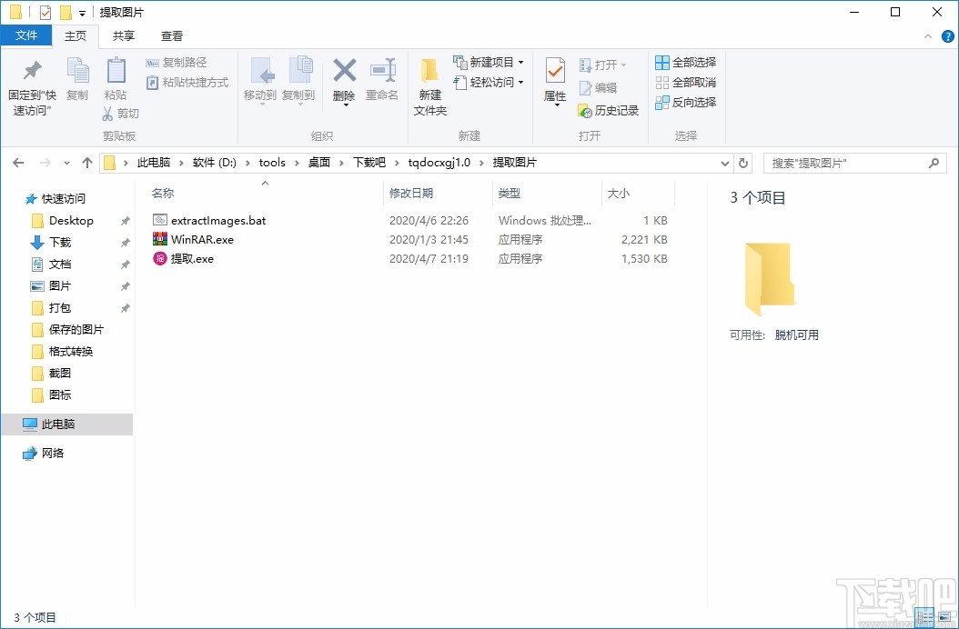This screenshot has height=629, width=959.
Task: Open the 属性 (Properties) panel
Action: tap(555, 80)
